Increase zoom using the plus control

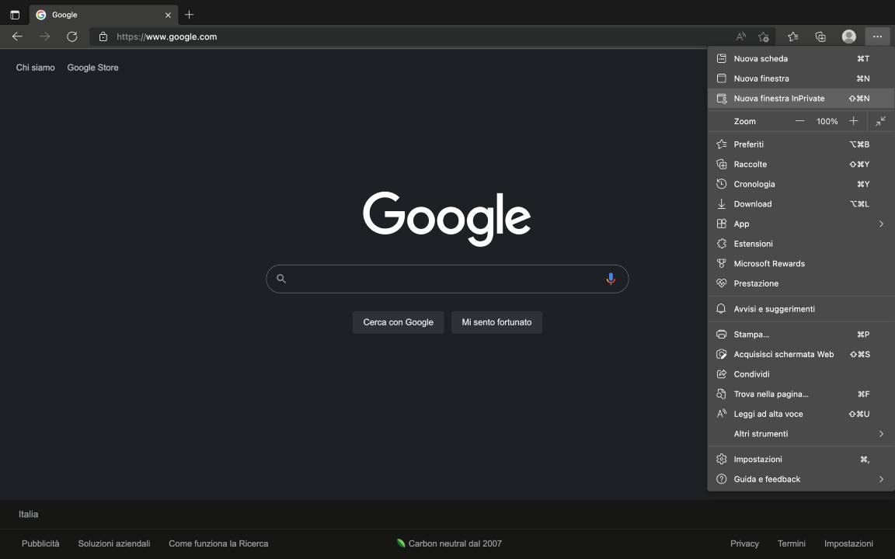(853, 121)
